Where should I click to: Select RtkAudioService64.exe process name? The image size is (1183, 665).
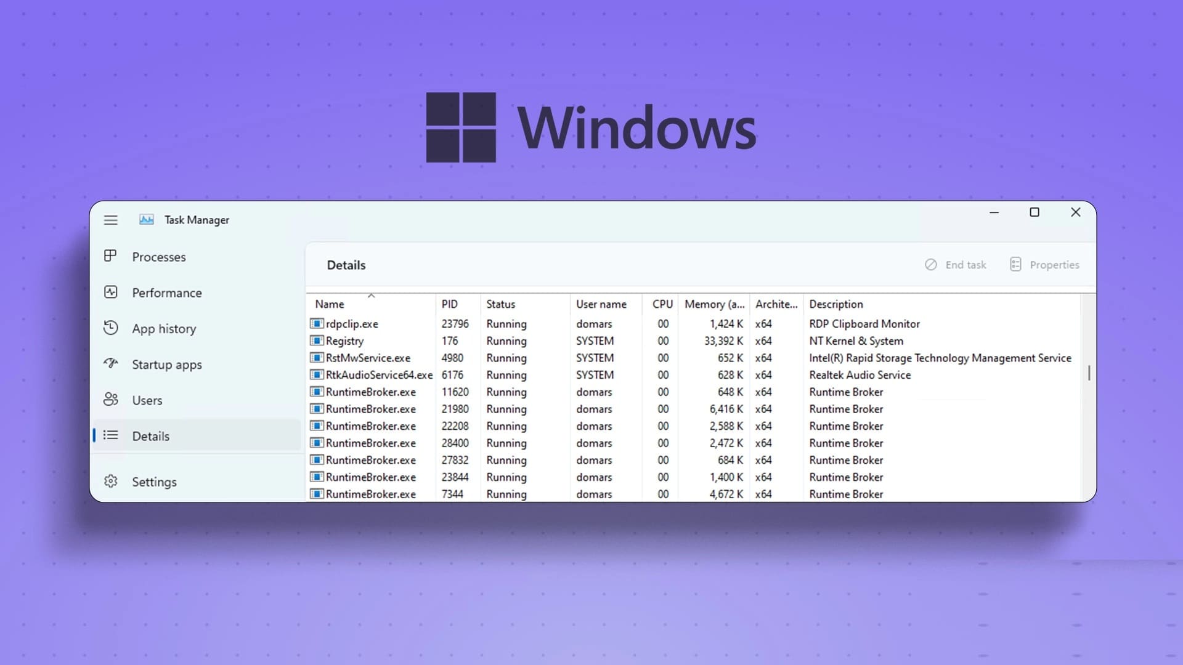[x=379, y=375]
